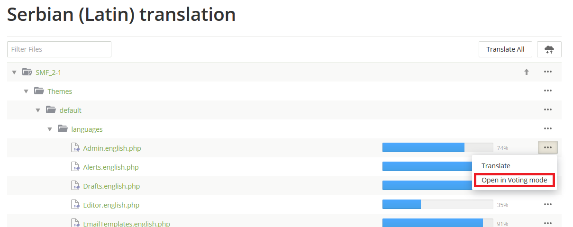The image size is (573, 227).
Task: Open the Alerts.english.php file link
Action: click(x=111, y=167)
